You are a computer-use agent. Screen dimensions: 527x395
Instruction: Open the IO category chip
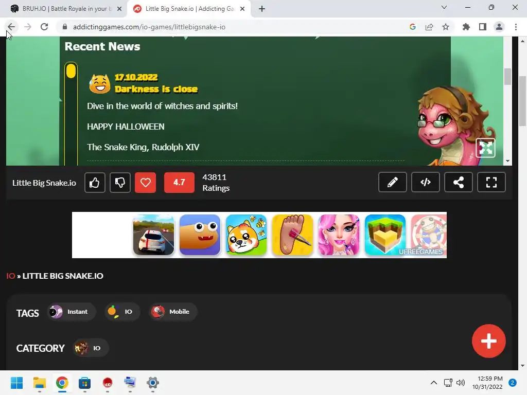(91, 348)
